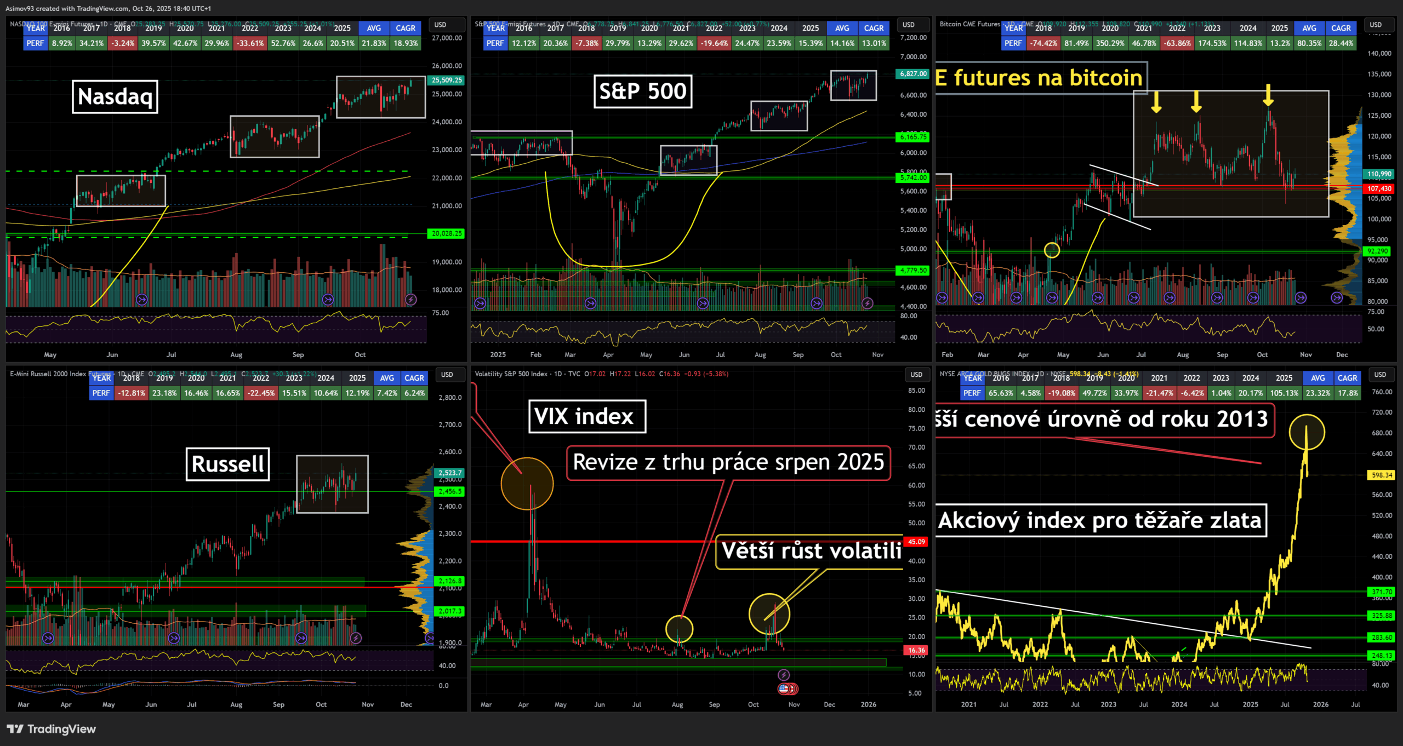Open Bitcoin chart rollover icon just before Mar label
This screenshot has height=746, width=1403.
pos(978,297)
